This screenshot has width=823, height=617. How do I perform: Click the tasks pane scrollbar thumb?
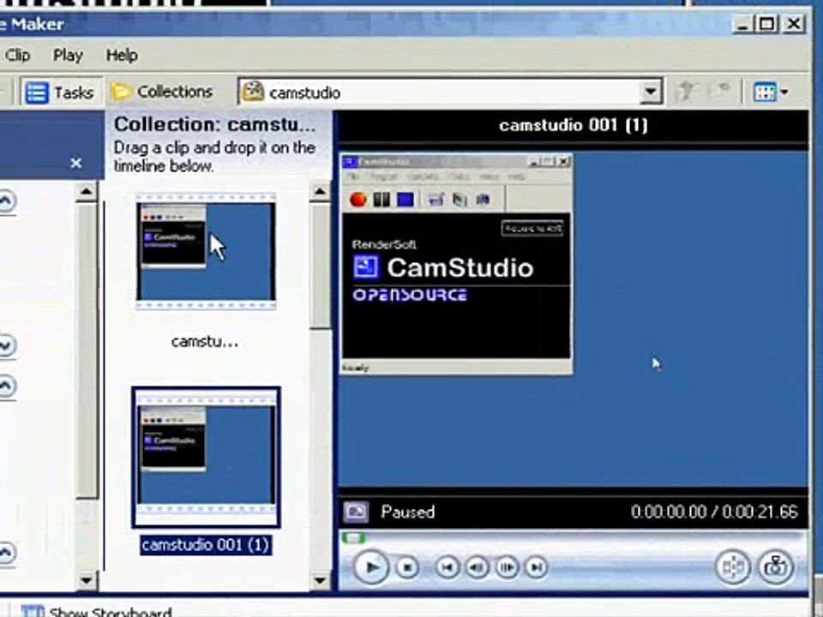tap(87, 350)
